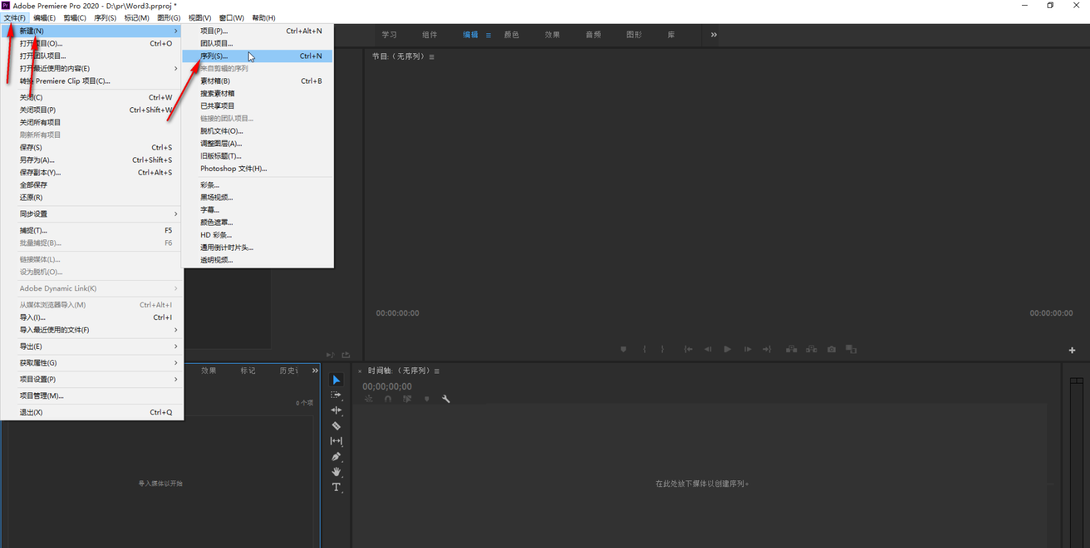1090x548 pixels.
Task: Activate the Razor tool
Action: [336, 426]
